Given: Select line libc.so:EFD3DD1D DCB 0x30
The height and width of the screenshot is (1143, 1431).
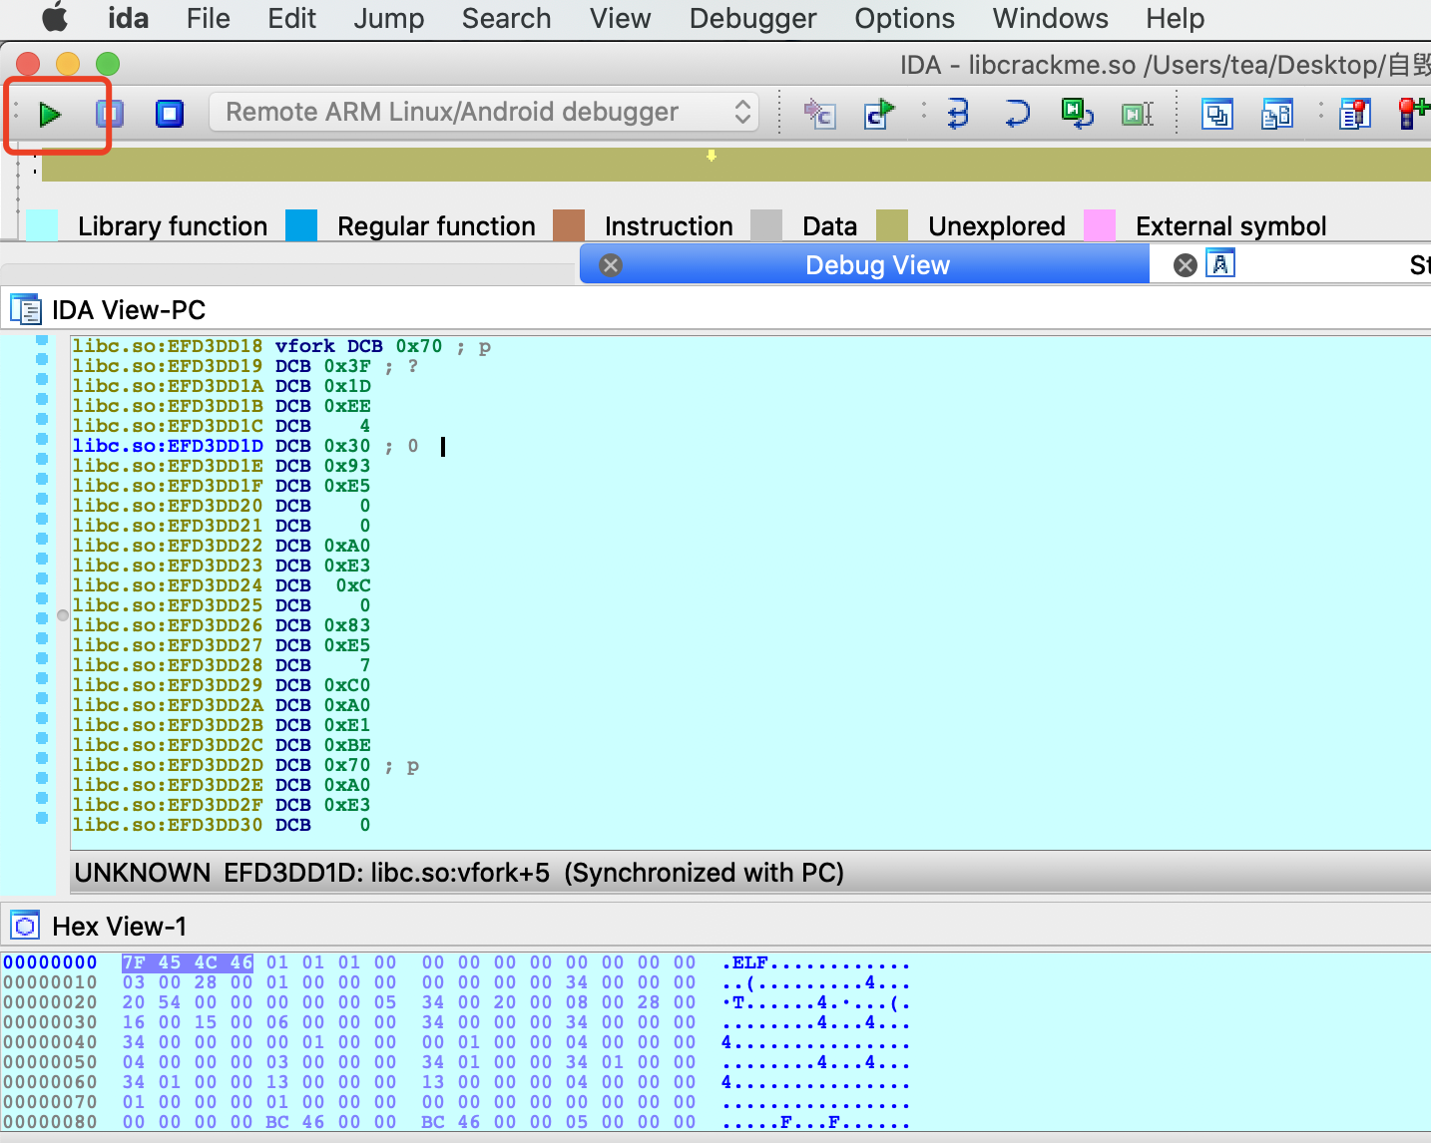Looking at the screenshot, I should tap(245, 446).
